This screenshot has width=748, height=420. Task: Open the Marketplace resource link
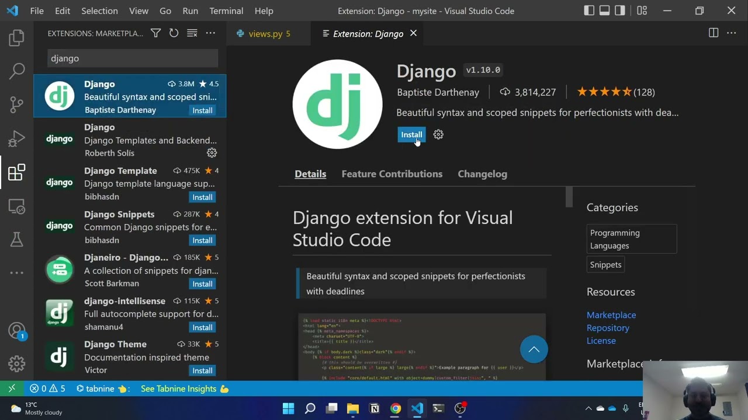click(611, 315)
